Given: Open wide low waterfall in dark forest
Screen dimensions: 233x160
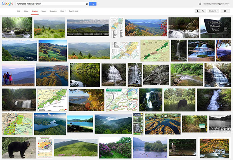Looking at the screenshot, I should point(19,100).
